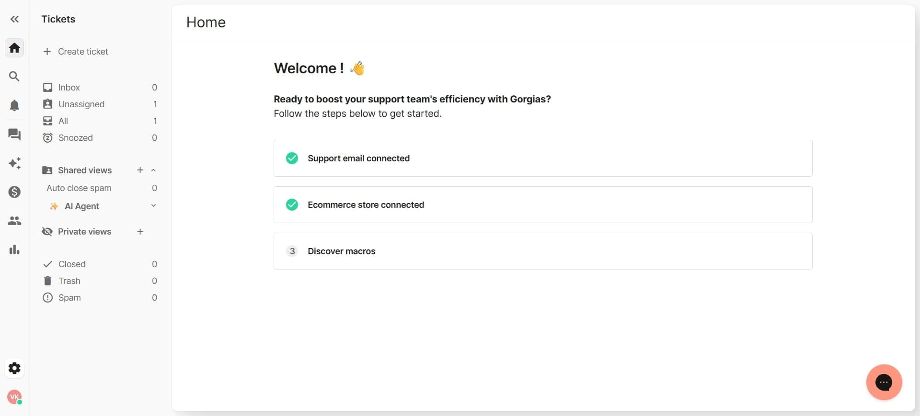
Task: Open the Settings gear icon
Action: pyautogui.click(x=14, y=368)
